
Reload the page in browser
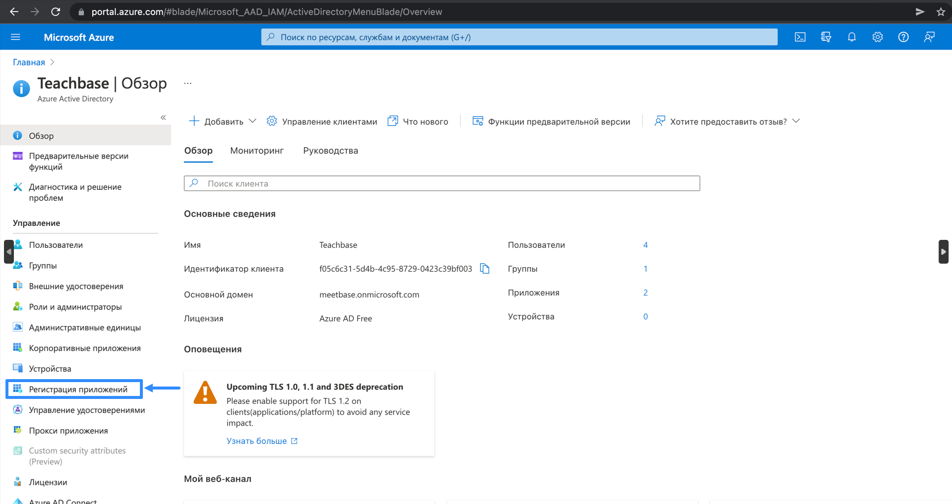click(56, 12)
